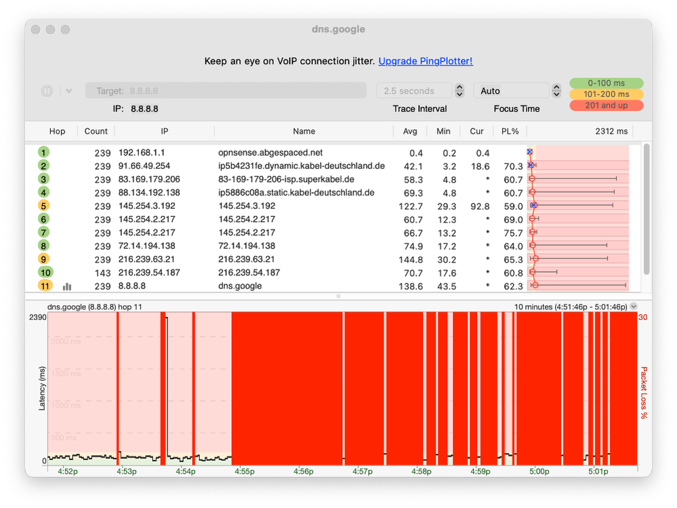Click the name ip5886c08a.static.kabel-deutschland.de
Viewport: 677px width, 508px height.
tap(296, 193)
